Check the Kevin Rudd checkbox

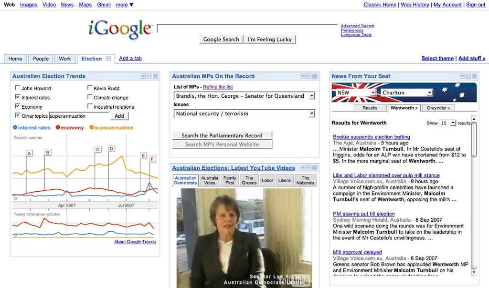coord(90,88)
